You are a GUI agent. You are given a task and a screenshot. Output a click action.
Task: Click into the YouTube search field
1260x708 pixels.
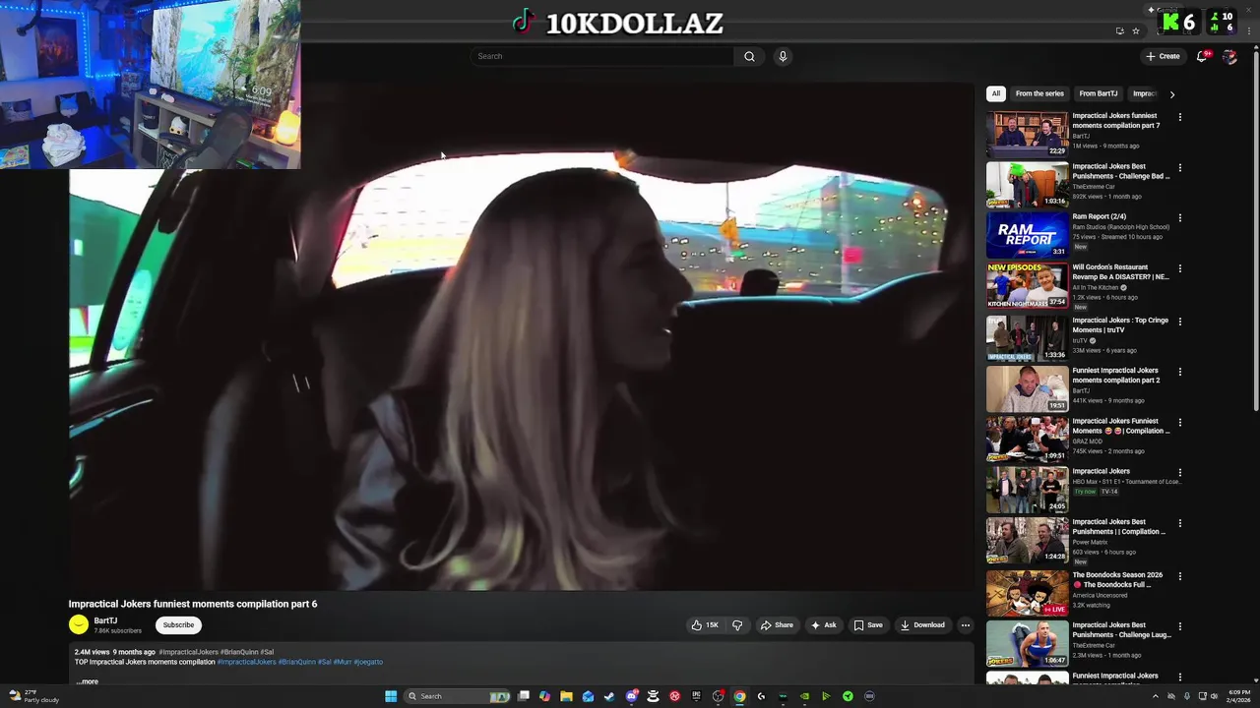tap(602, 56)
